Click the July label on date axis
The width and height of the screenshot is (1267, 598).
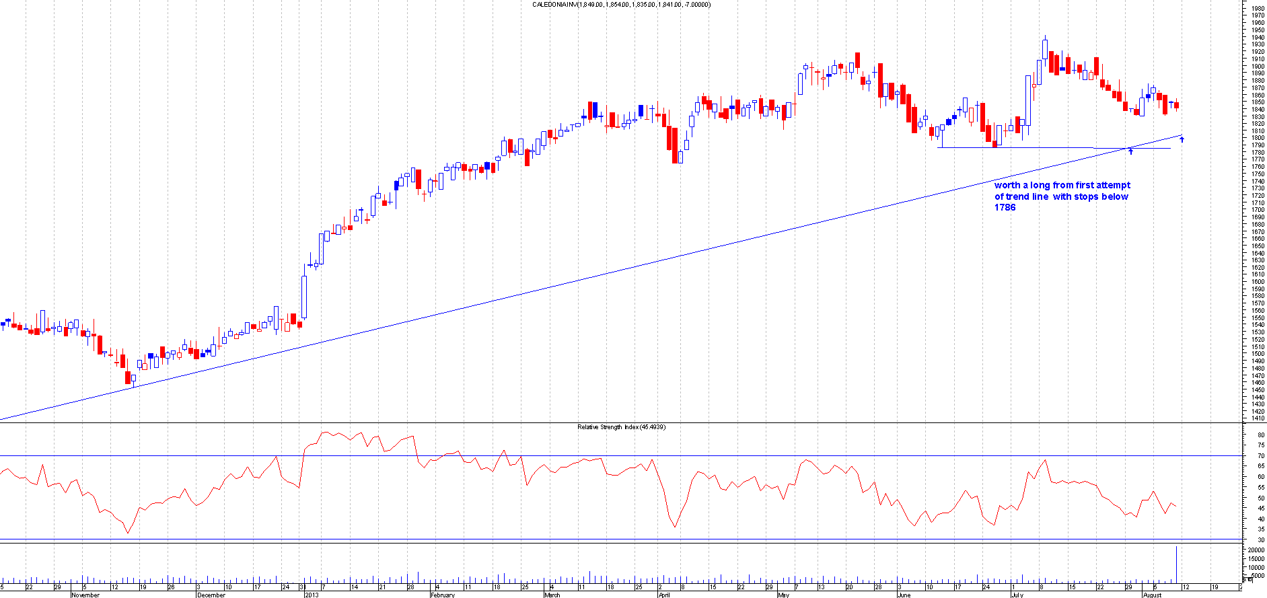1017,595
